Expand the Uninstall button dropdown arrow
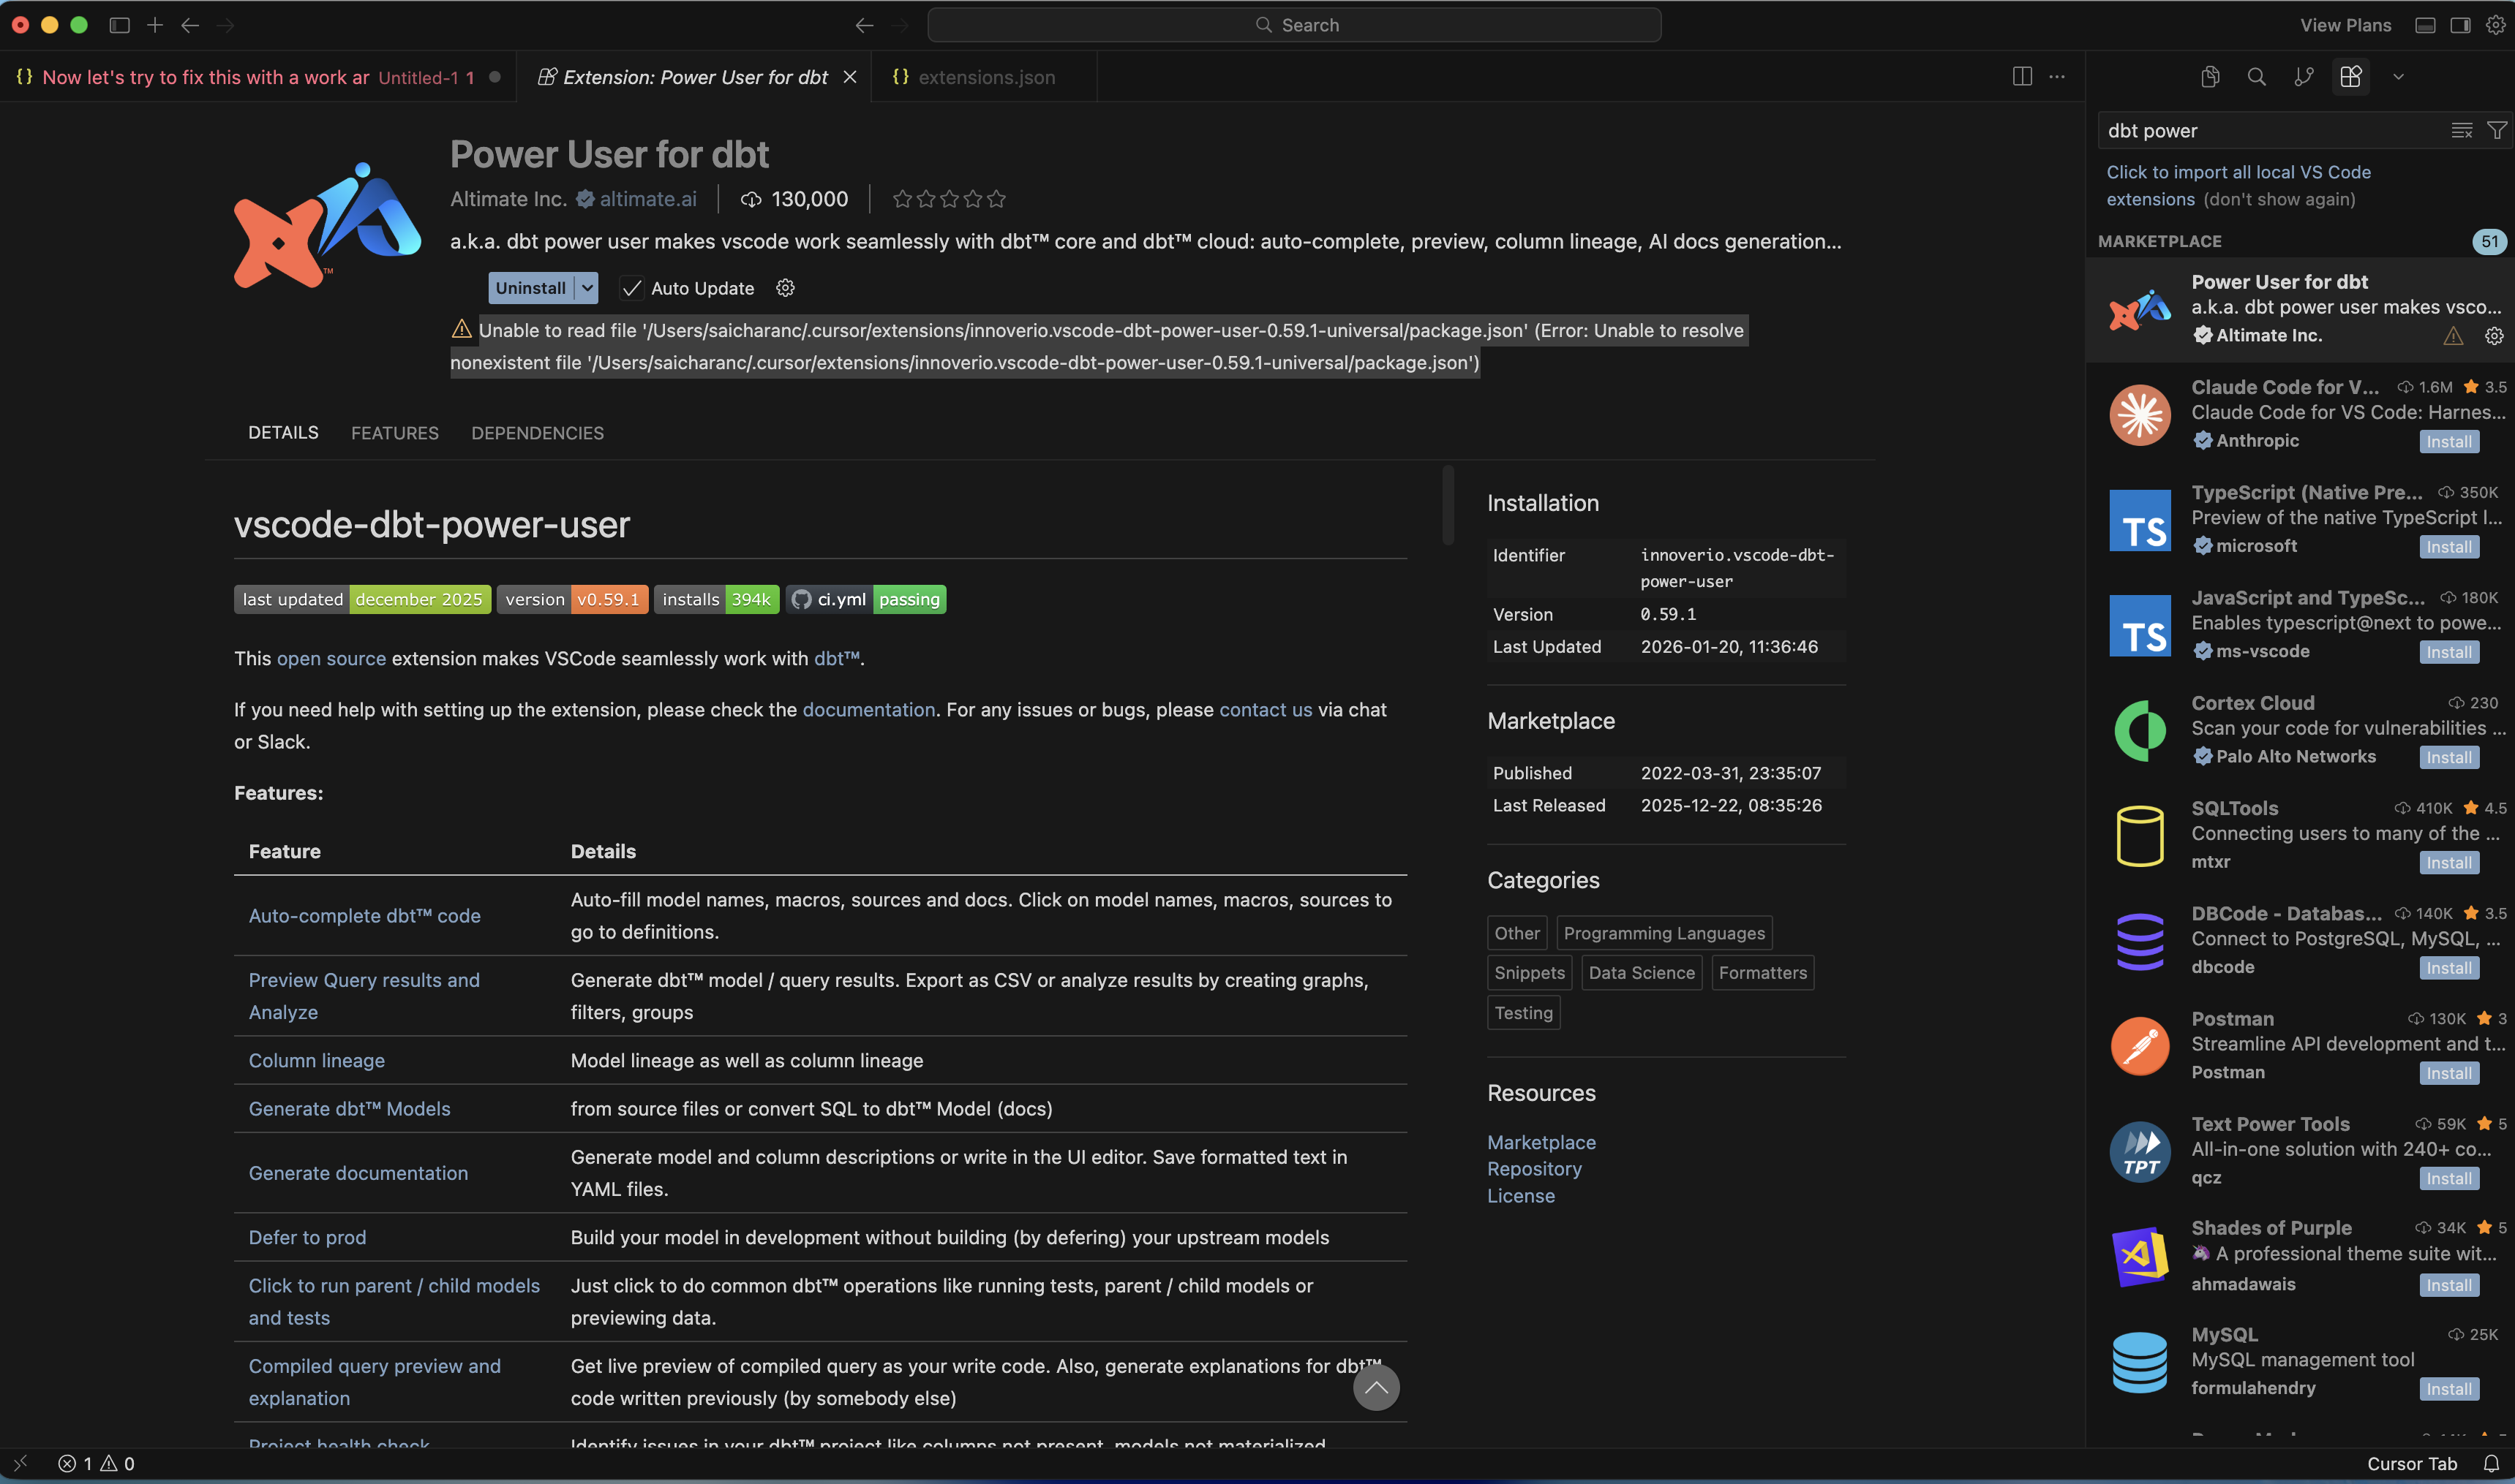Screen dimensions: 2515x1484 coord(587,288)
